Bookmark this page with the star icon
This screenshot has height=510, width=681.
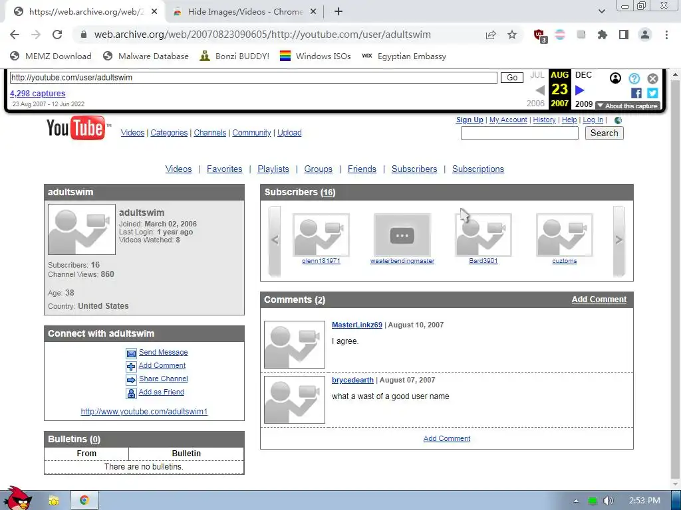click(512, 35)
